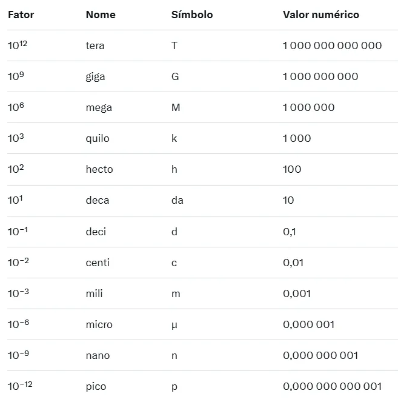The height and width of the screenshot is (402, 398).
Task: Click the value "1 000 000 000 000"
Action: pos(332,46)
